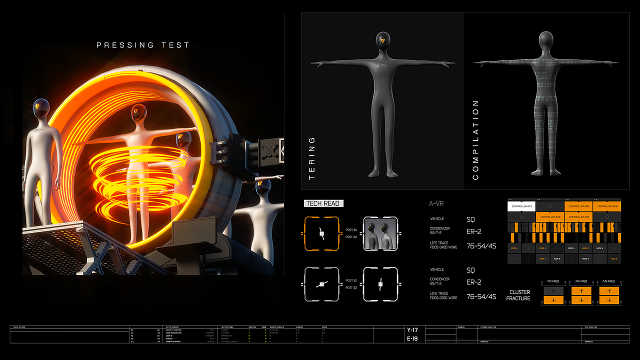Click the Y-17 readout in bottom bar
This screenshot has width=640, height=360.
click(x=412, y=330)
